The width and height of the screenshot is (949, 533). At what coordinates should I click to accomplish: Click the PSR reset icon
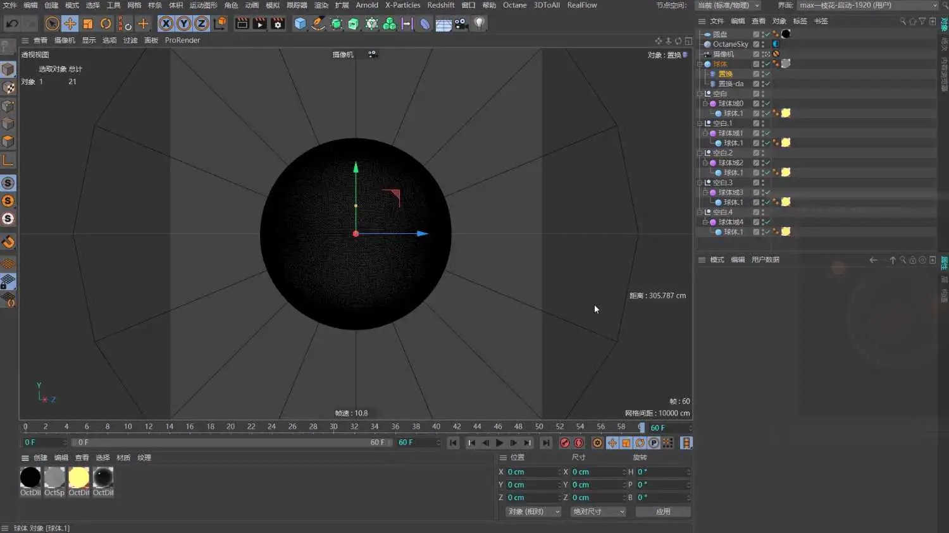[x=125, y=24]
